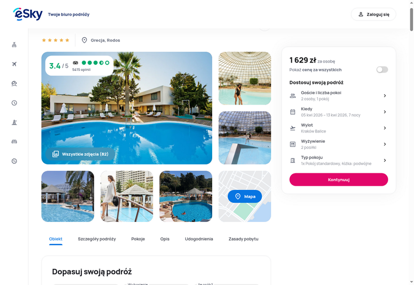Open the Mapa button on the map tile
The image size is (414, 285).
(x=245, y=197)
